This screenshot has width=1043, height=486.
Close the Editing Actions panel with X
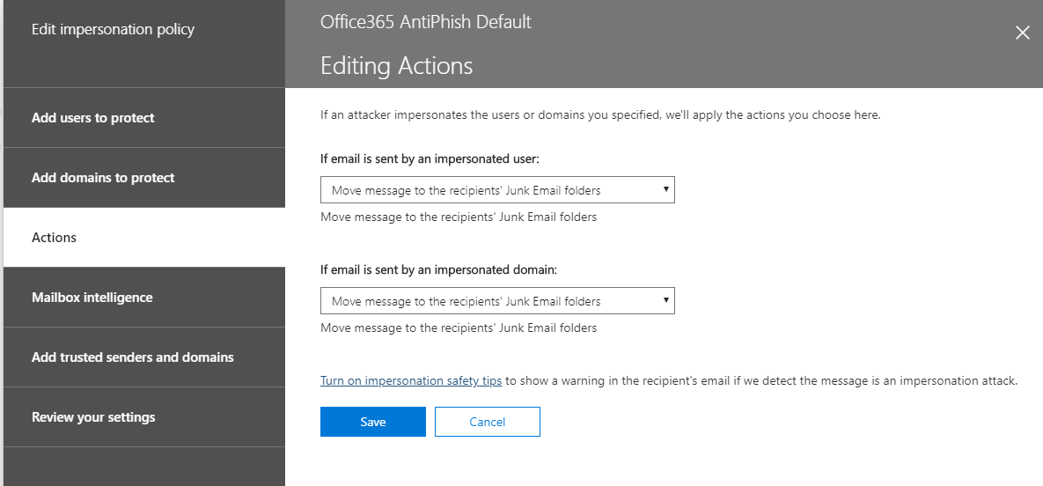click(x=1023, y=33)
